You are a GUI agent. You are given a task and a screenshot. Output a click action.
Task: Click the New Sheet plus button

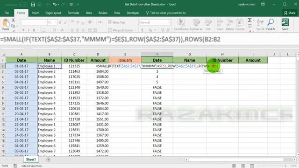(x=48, y=160)
